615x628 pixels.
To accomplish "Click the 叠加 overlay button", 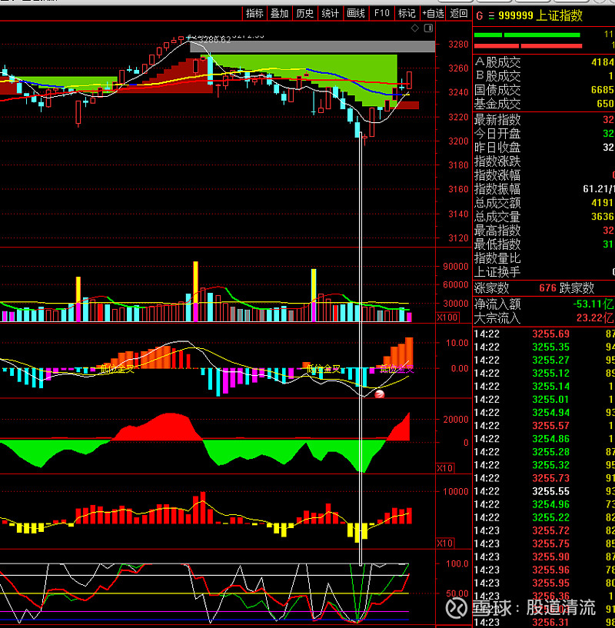I will [280, 13].
